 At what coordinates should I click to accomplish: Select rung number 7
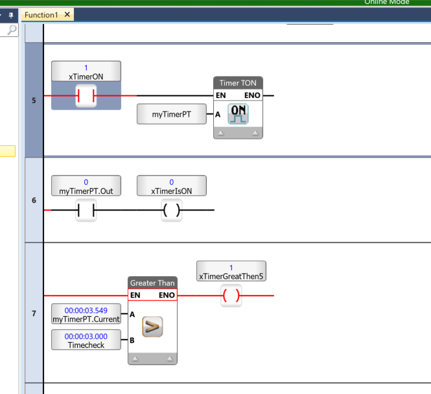(34, 314)
